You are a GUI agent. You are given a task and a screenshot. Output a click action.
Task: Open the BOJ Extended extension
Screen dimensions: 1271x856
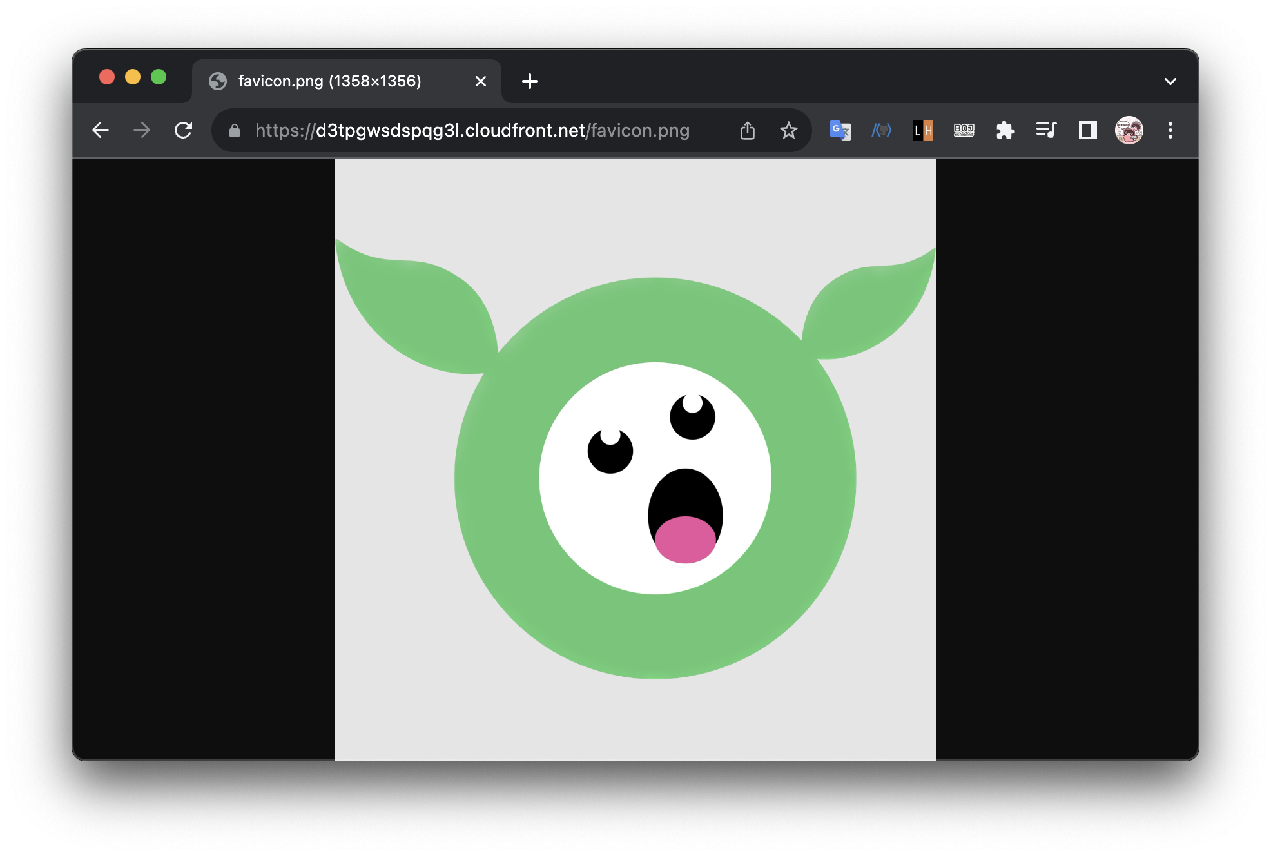964,130
